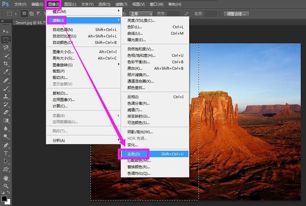The height and width of the screenshot is (206, 306).
Task: Click the foreground color swatch
Action: (4, 198)
